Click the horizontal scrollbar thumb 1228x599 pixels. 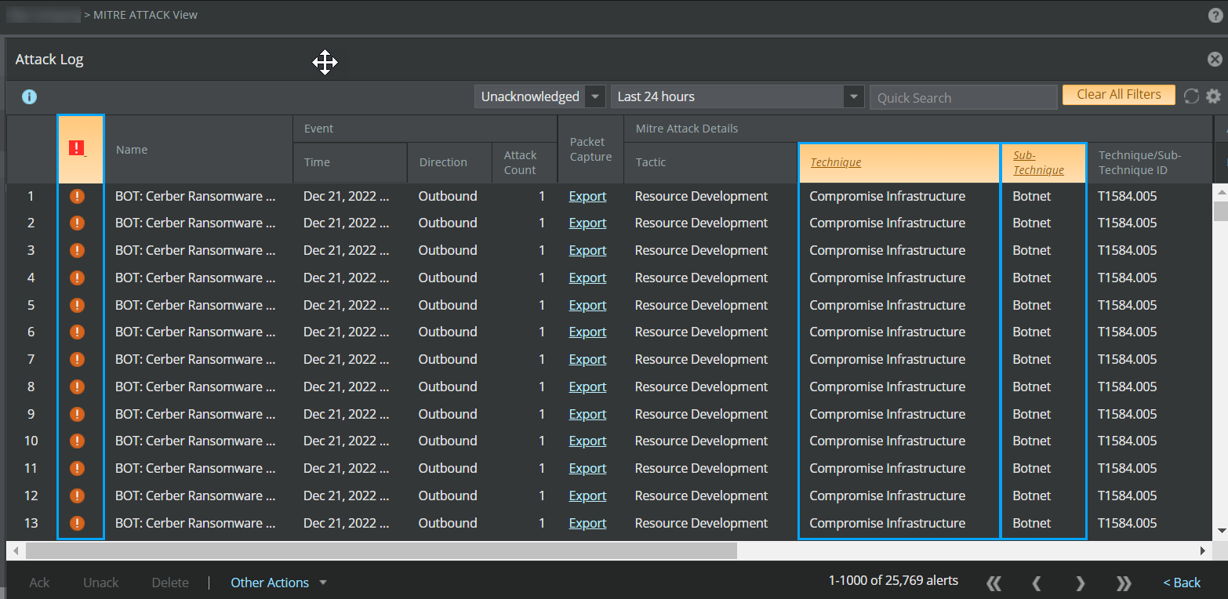click(381, 551)
